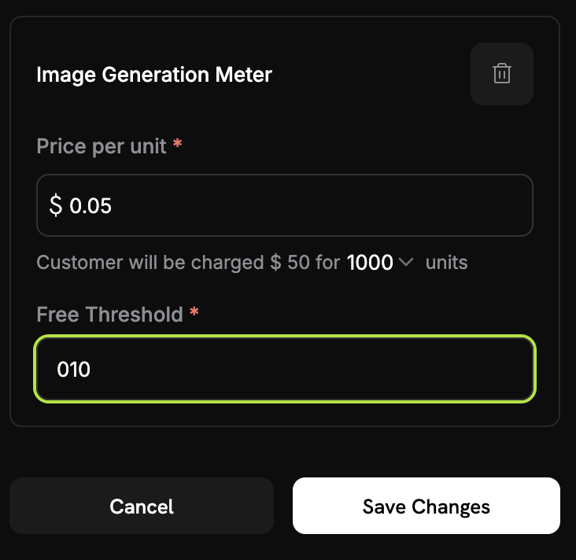
Task: Click the Free Threshold label
Action: point(109,315)
